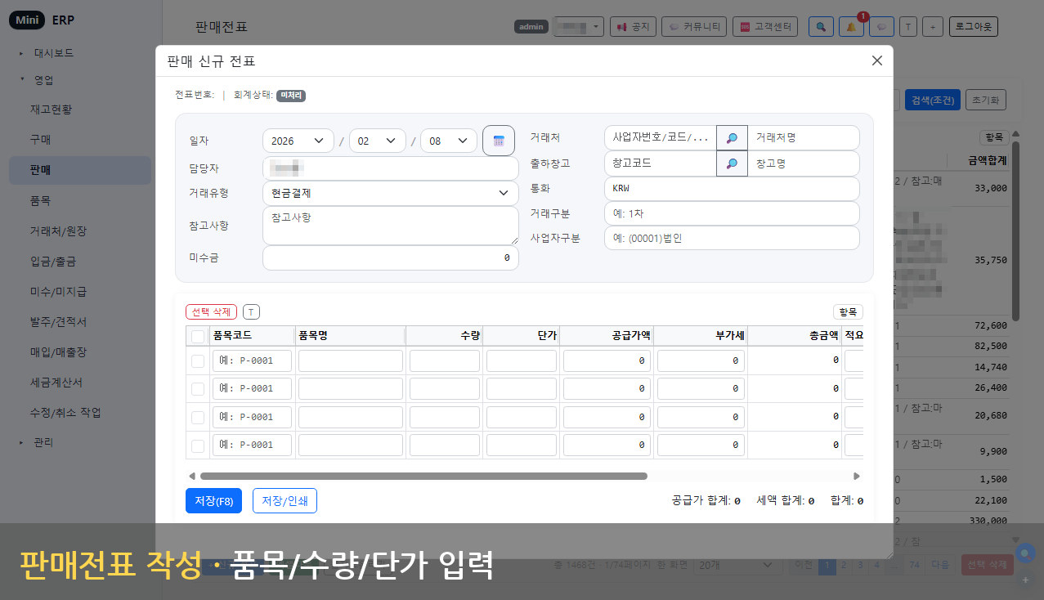The width and height of the screenshot is (1044, 600).
Task: Open 입금/출금 in sidebar
Action: click(80, 262)
